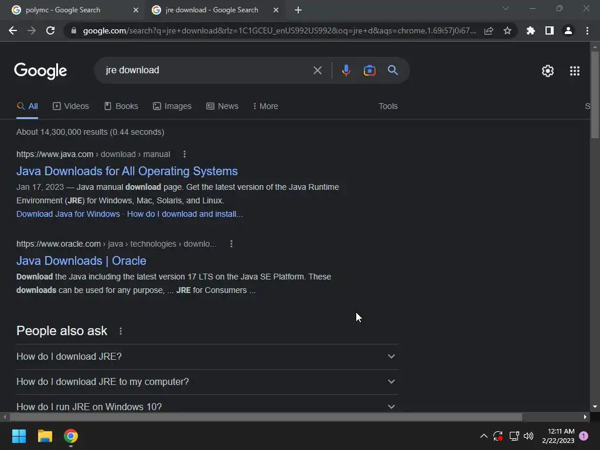
Task: Toggle the Chrome side panel
Action: click(550, 30)
